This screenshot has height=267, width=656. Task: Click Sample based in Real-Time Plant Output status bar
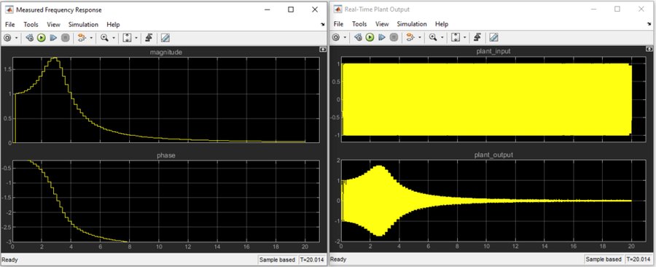[604, 260]
